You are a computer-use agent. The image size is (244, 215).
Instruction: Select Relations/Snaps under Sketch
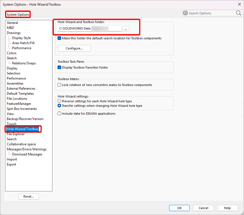(x=24, y=63)
